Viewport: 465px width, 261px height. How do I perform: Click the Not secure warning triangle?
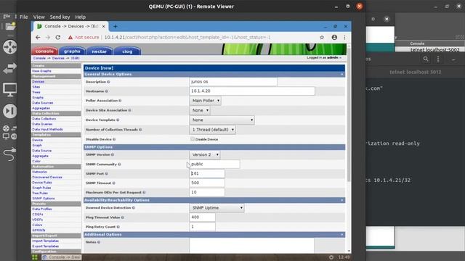coord(70,38)
